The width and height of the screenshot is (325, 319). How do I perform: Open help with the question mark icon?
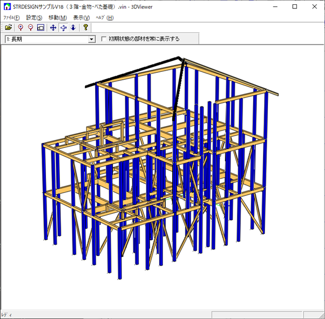[x=85, y=27]
